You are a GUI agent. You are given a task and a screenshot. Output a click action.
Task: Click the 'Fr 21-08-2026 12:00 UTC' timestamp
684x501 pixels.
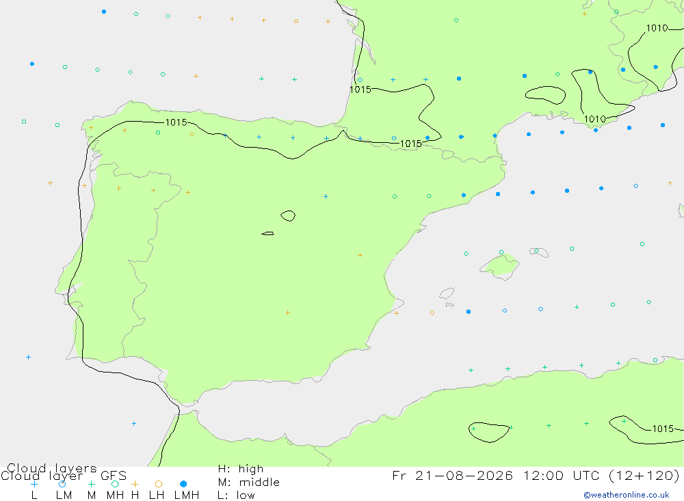click(497, 475)
